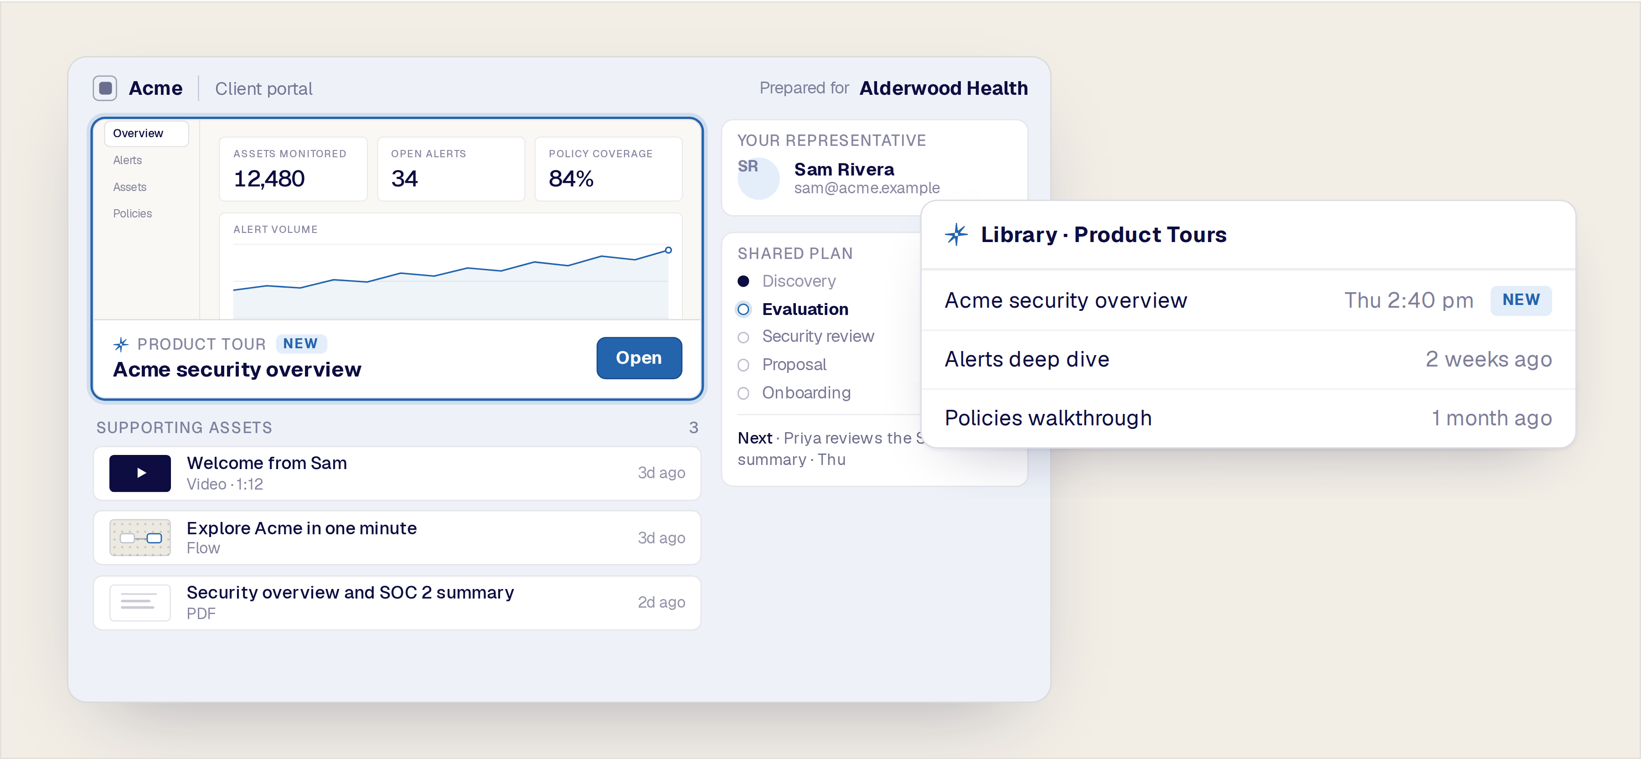Screen dimensions: 1641x759
Task: Click the 1 month ago timestamp
Action: 1492,418
